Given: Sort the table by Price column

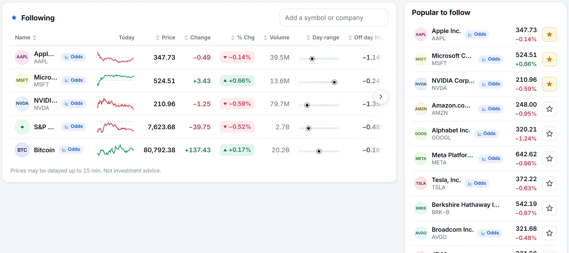Looking at the screenshot, I should (x=165, y=37).
